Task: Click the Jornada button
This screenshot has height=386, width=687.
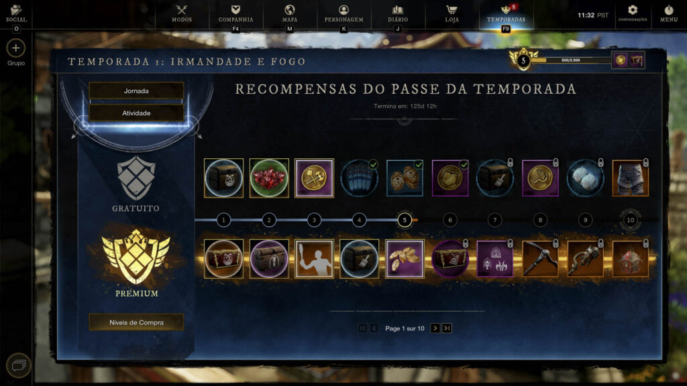Action: pyautogui.click(x=136, y=91)
